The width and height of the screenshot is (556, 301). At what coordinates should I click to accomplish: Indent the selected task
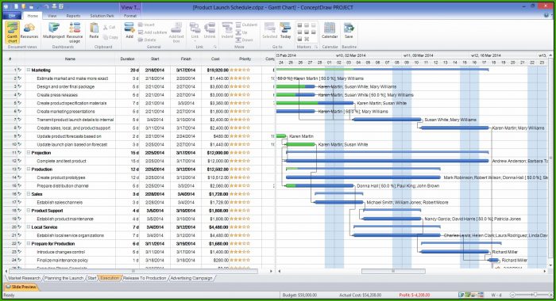coord(227,31)
